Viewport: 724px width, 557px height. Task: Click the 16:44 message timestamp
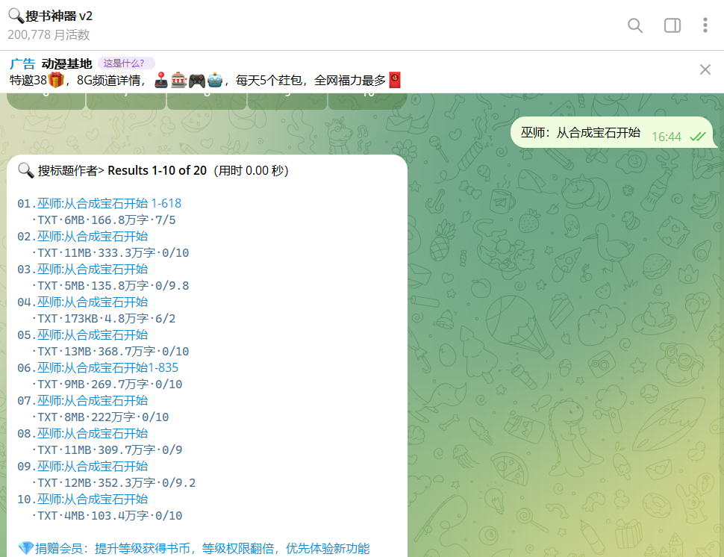coord(667,137)
